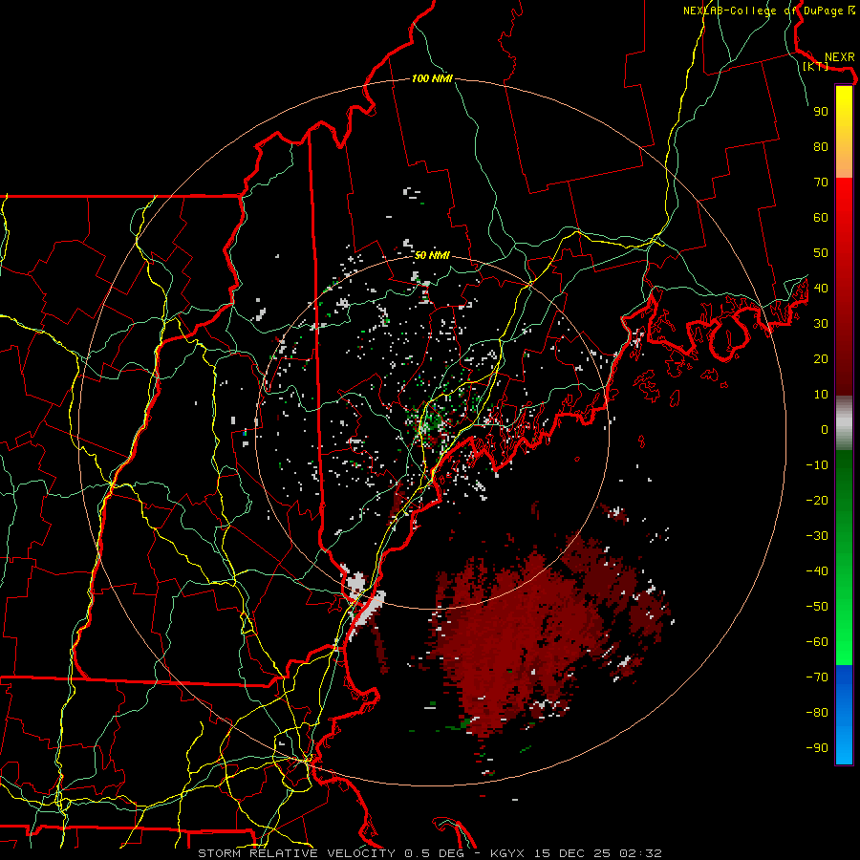The height and width of the screenshot is (860, 860).
Task: Click the -80 value on velocity scale
Action: (817, 713)
